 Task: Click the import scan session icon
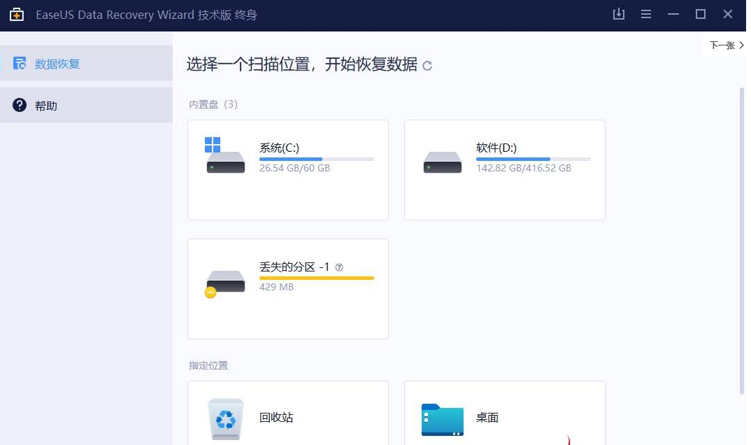click(x=618, y=15)
